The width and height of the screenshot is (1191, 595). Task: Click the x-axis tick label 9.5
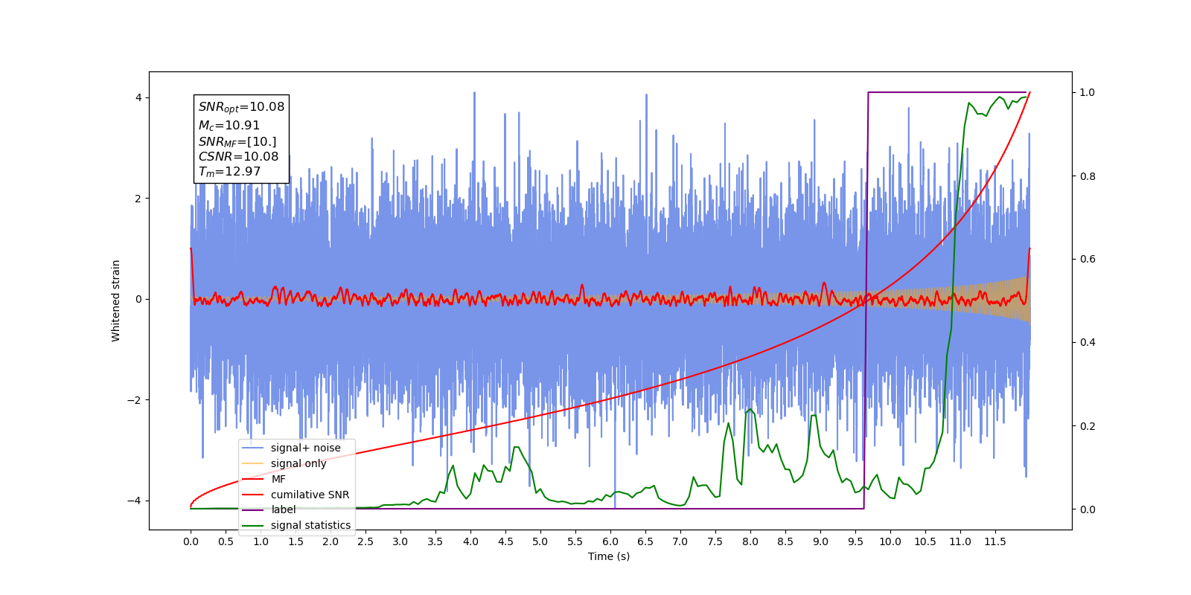click(x=855, y=541)
